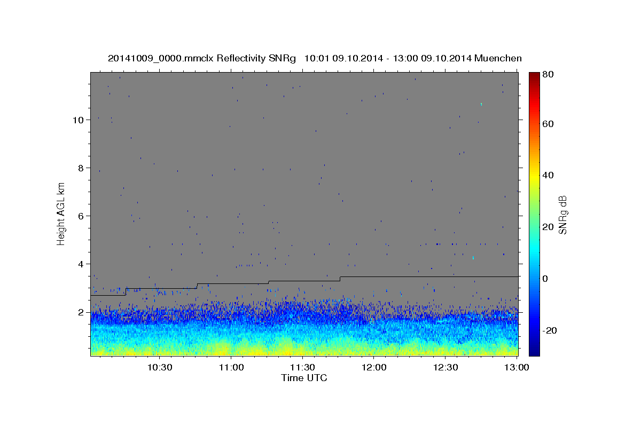Click the colorbar value 0
The image size is (641, 427).
545,279
